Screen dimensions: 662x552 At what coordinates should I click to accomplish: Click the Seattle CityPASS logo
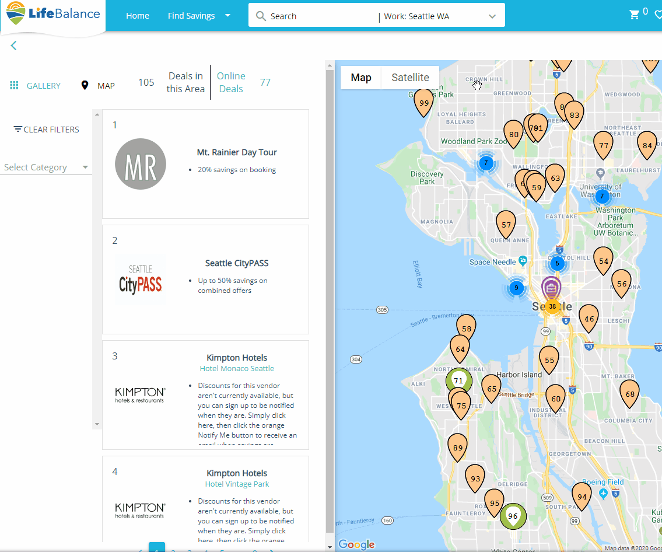tap(140, 280)
